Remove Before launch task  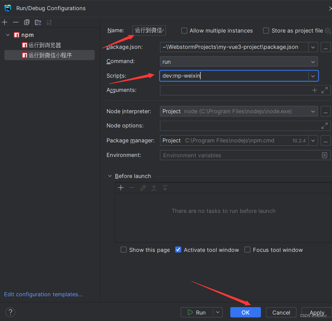pos(132,188)
